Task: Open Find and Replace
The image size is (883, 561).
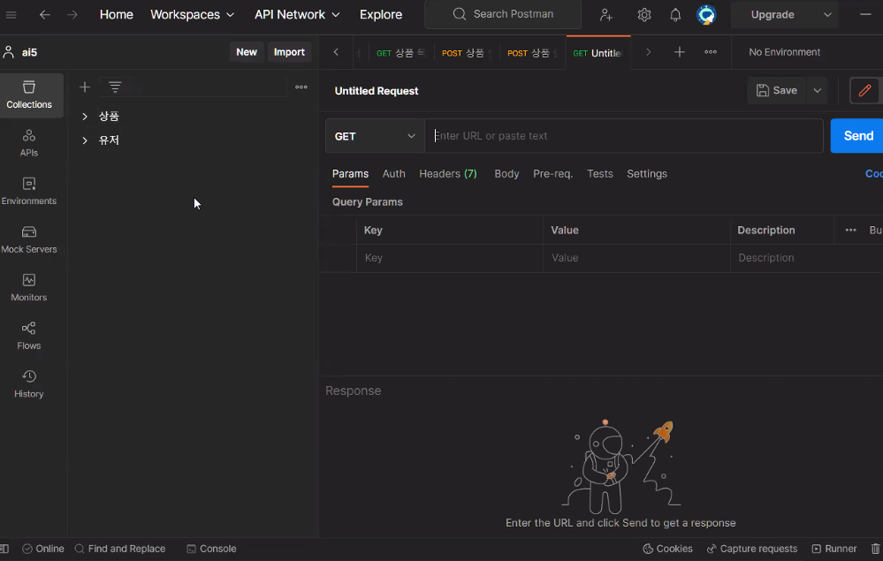Action: click(120, 549)
